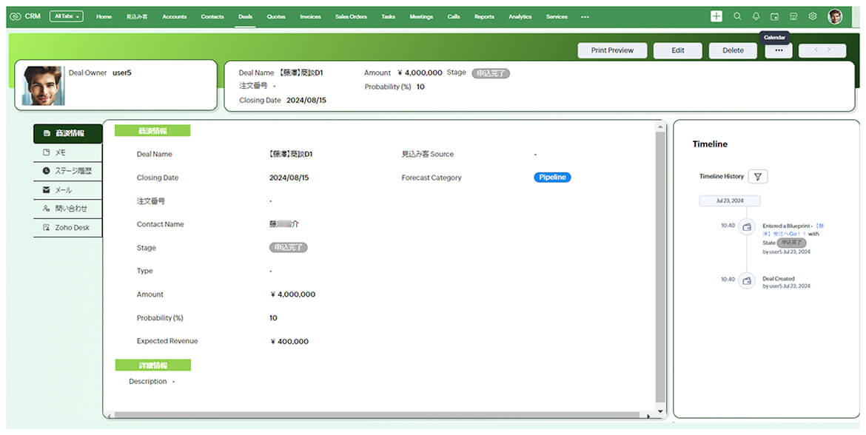
Task: Open the Reports tab
Action: point(484,16)
